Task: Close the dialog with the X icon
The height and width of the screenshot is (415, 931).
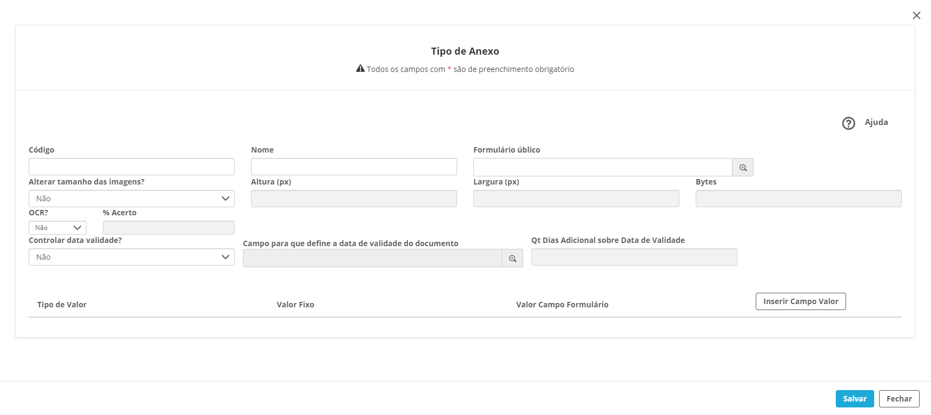Action: tap(916, 16)
